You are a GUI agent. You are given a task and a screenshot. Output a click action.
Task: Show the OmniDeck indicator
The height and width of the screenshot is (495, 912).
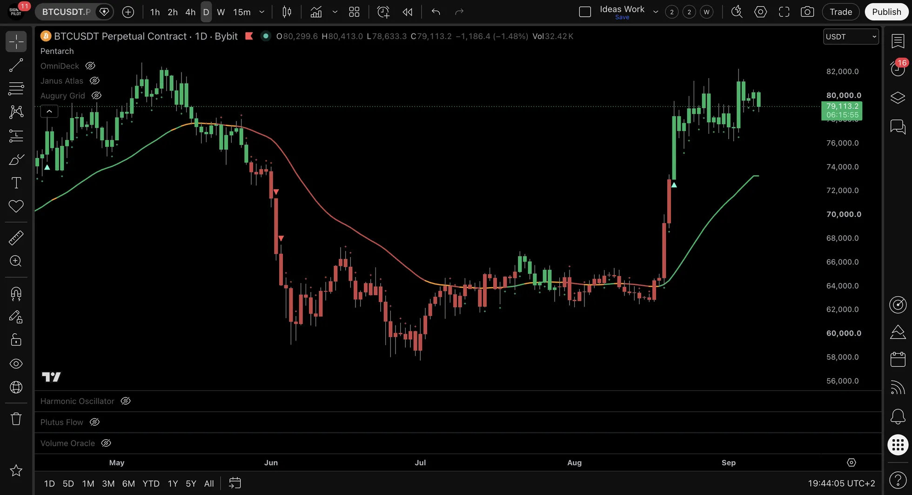[90, 66]
